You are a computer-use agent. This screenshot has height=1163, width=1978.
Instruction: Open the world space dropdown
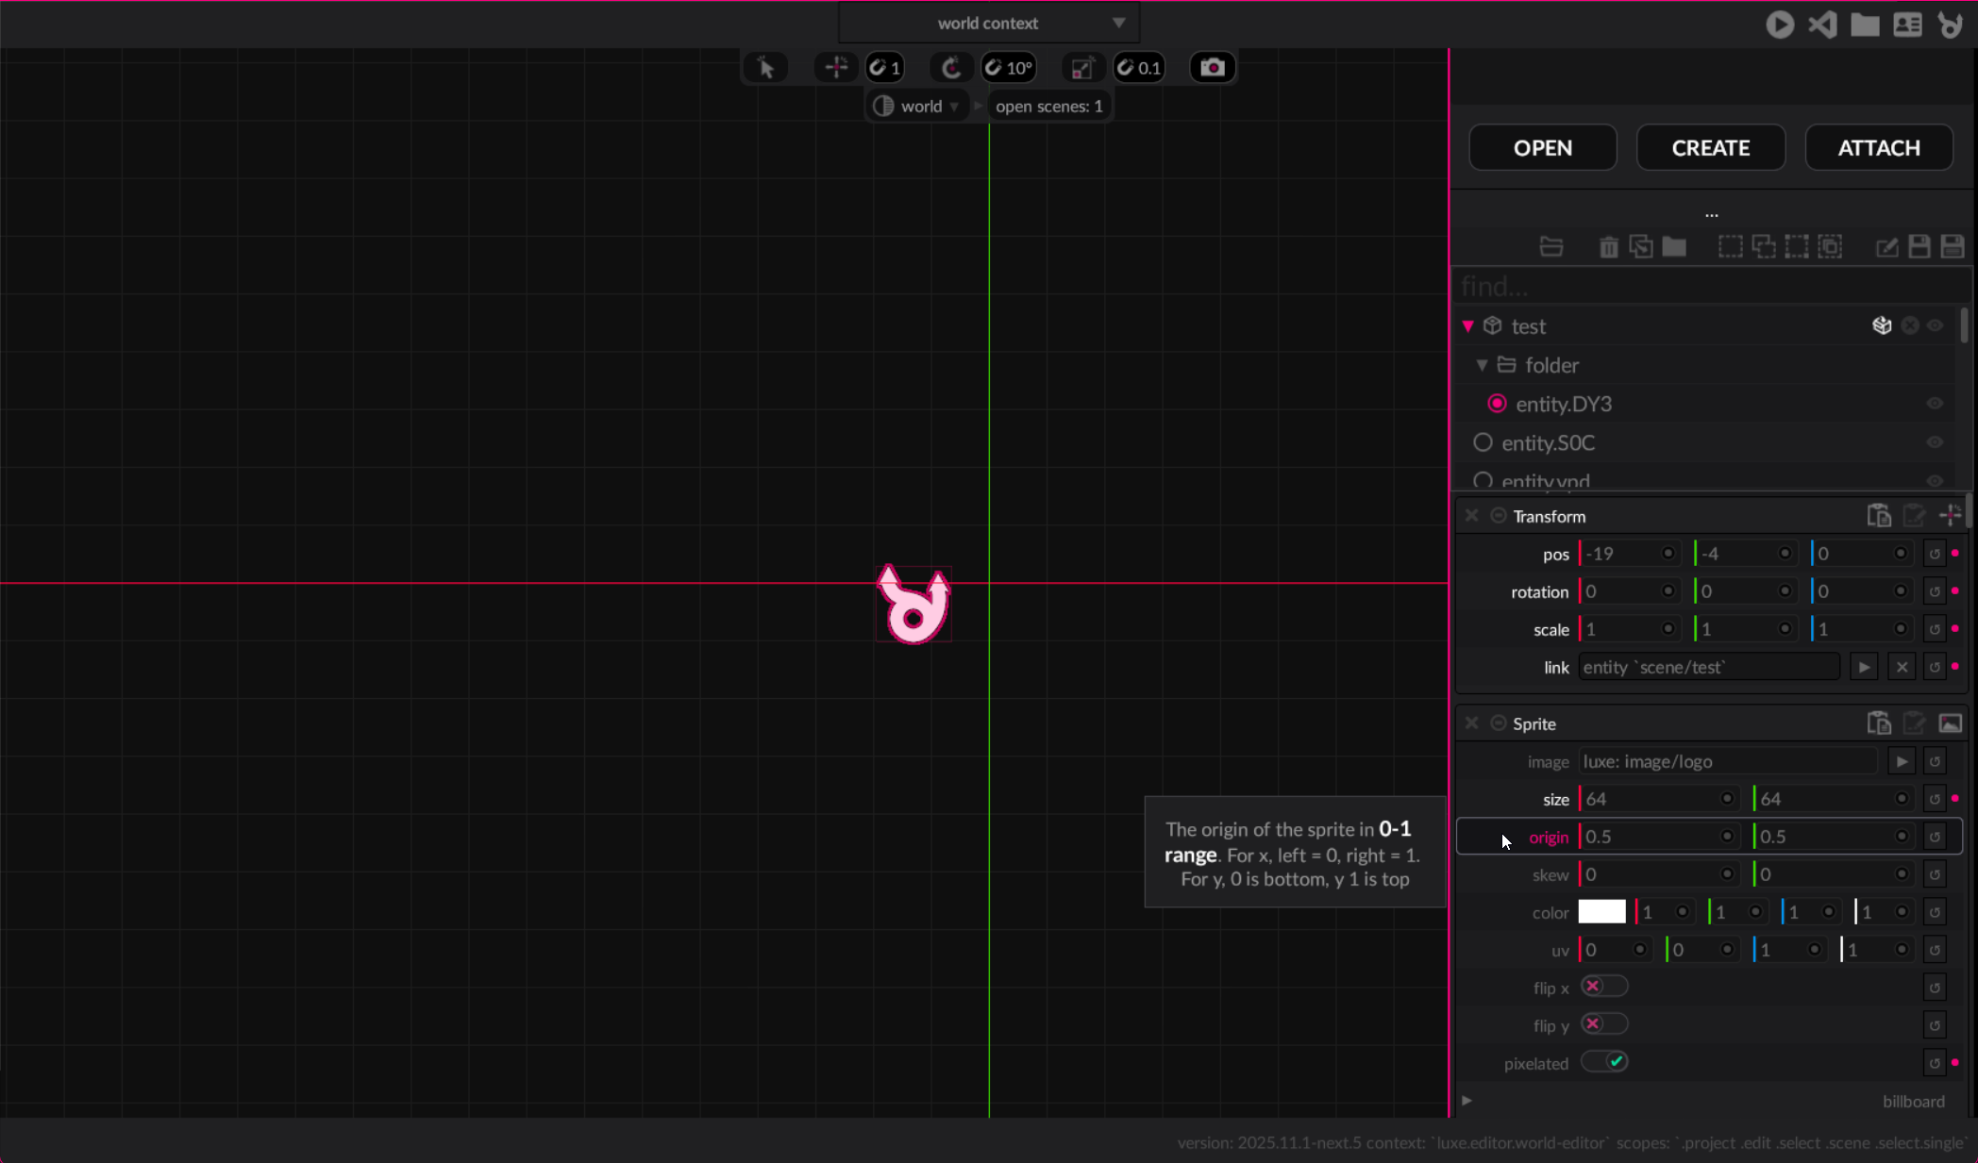coord(919,107)
